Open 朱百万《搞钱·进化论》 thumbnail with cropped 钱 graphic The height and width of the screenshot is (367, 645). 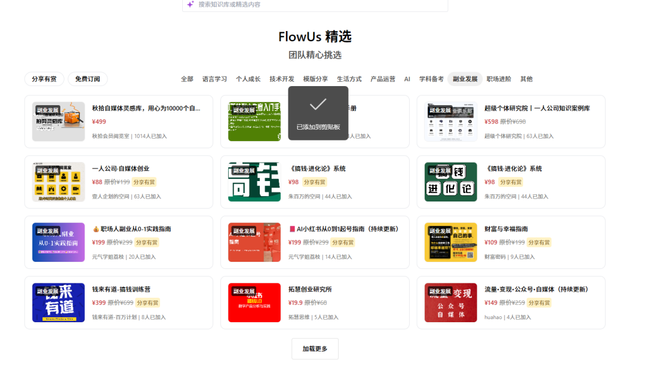click(254, 182)
